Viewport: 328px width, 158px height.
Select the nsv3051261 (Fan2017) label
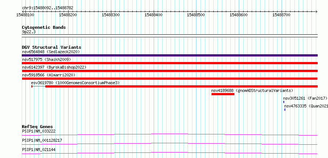click(x=305, y=98)
